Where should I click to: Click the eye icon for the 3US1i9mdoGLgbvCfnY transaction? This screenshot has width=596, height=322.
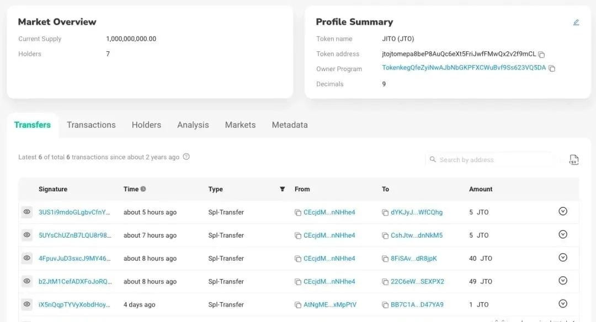[26, 212]
